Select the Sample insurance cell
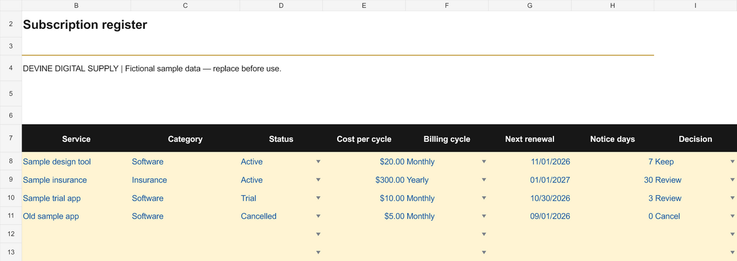The image size is (737, 261). [76, 180]
